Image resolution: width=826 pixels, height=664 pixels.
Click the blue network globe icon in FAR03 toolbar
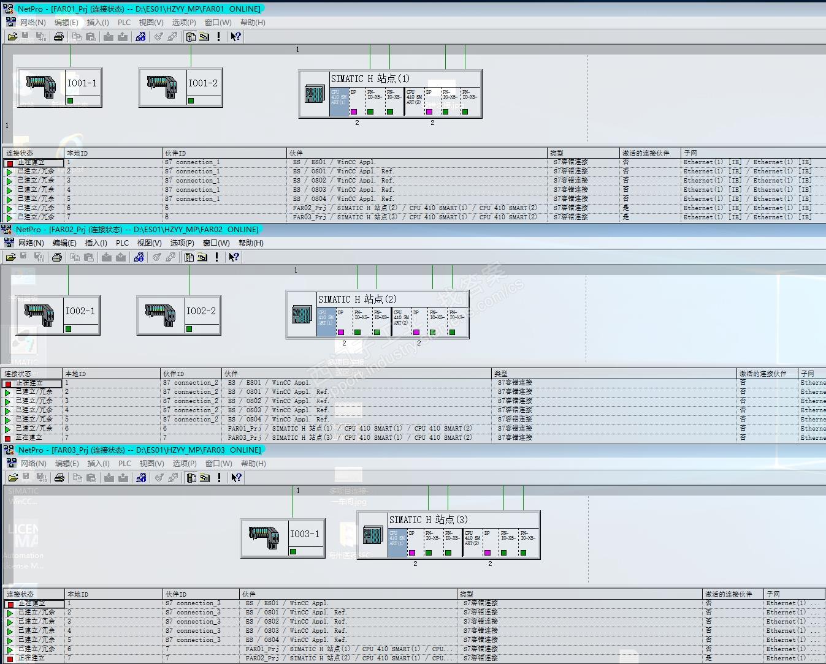point(141,478)
